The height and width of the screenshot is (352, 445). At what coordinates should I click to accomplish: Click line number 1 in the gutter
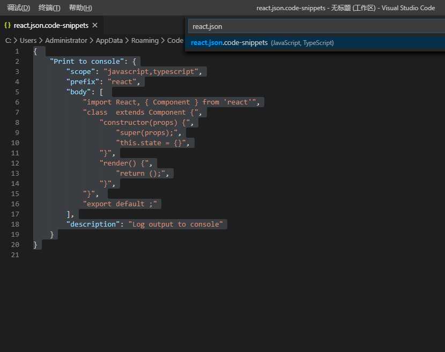17,51
